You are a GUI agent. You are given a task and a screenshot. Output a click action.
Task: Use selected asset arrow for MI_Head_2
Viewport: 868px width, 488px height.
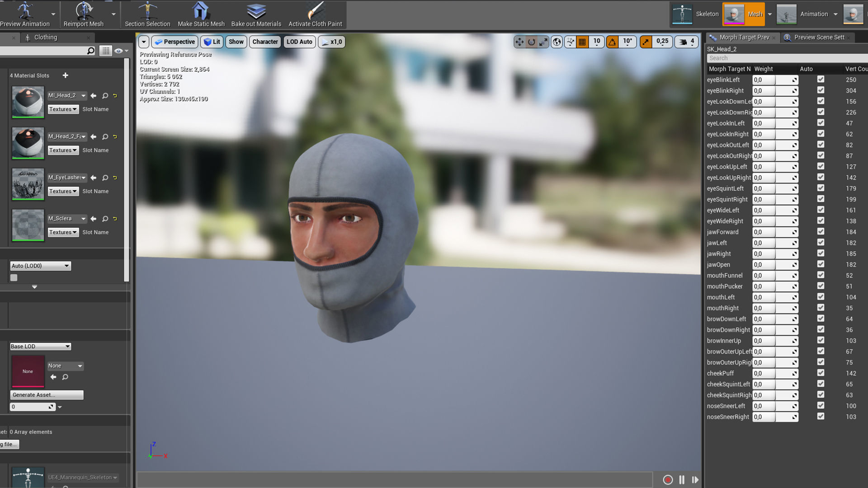pos(94,96)
